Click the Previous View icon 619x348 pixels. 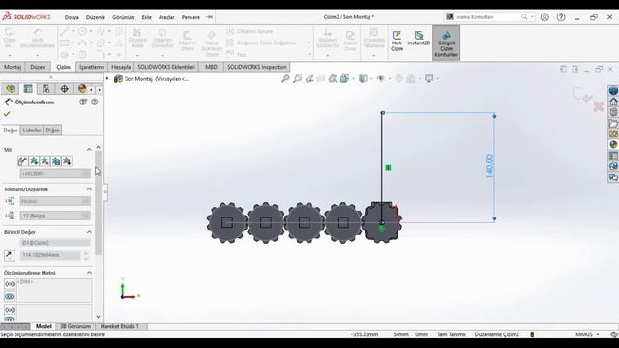point(309,79)
